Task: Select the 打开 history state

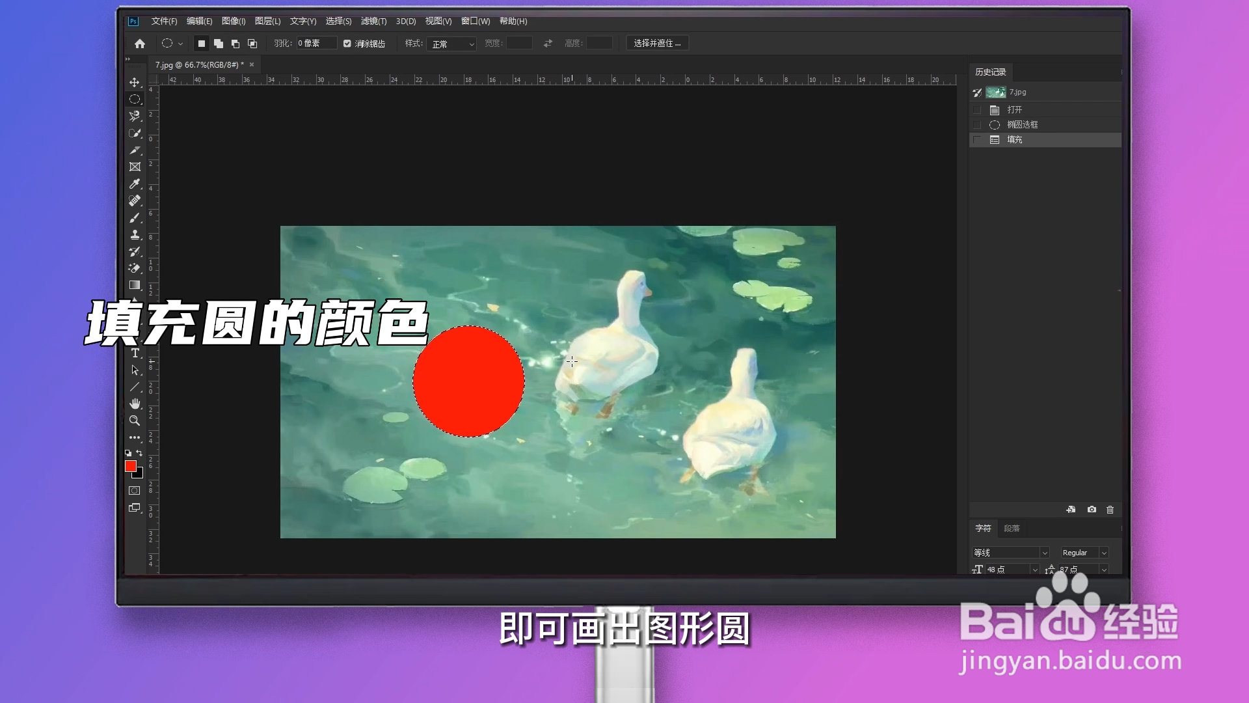Action: pyautogui.click(x=1045, y=110)
